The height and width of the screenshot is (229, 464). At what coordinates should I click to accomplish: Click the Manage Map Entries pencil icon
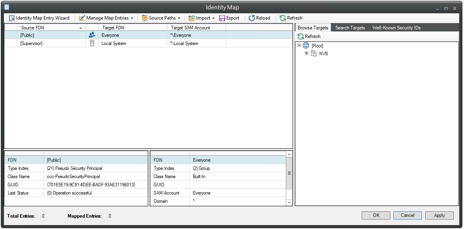click(82, 18)
